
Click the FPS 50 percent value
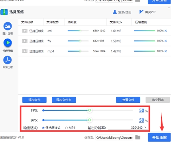pyautogui.click(x=142, y=110)
